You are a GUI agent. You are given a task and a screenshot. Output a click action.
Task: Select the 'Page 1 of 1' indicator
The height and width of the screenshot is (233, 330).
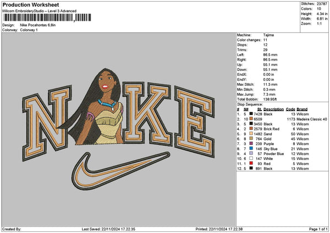pos(318,229)
